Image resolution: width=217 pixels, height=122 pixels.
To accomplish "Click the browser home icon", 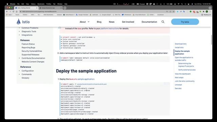I will [x=17, y=12].
